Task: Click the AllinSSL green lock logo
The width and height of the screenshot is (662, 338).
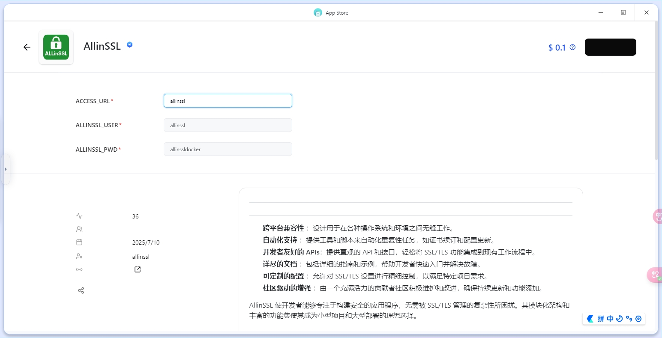Action: (x=56, y=47)
